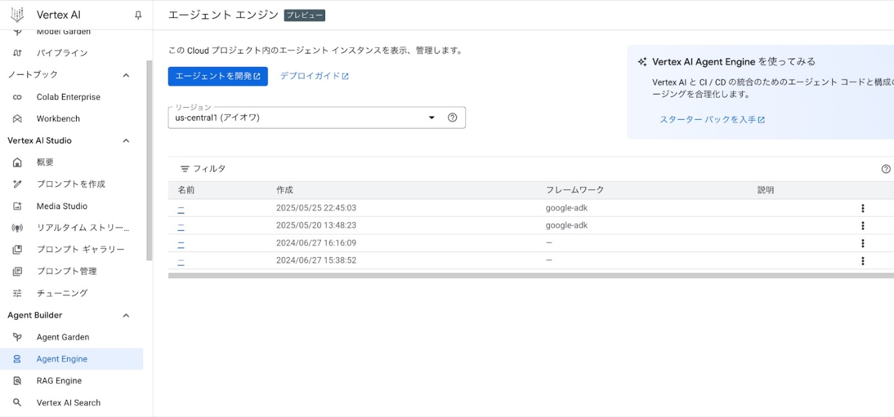Image resolution: width=894 pixels, height=417 pixels.
Task: Click the sparkle icon beside Agent Engine promo
Action: click(x=642, y=62)
